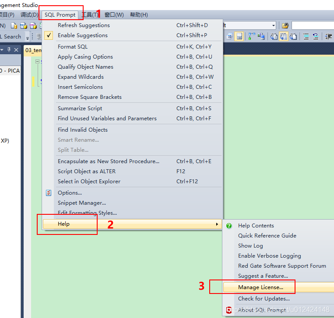The height and width of the screenshot is (318, 334).
Task: Click the find-in-files binoculars folder icon
Action: pyautogui.click(x=285, y=26)
